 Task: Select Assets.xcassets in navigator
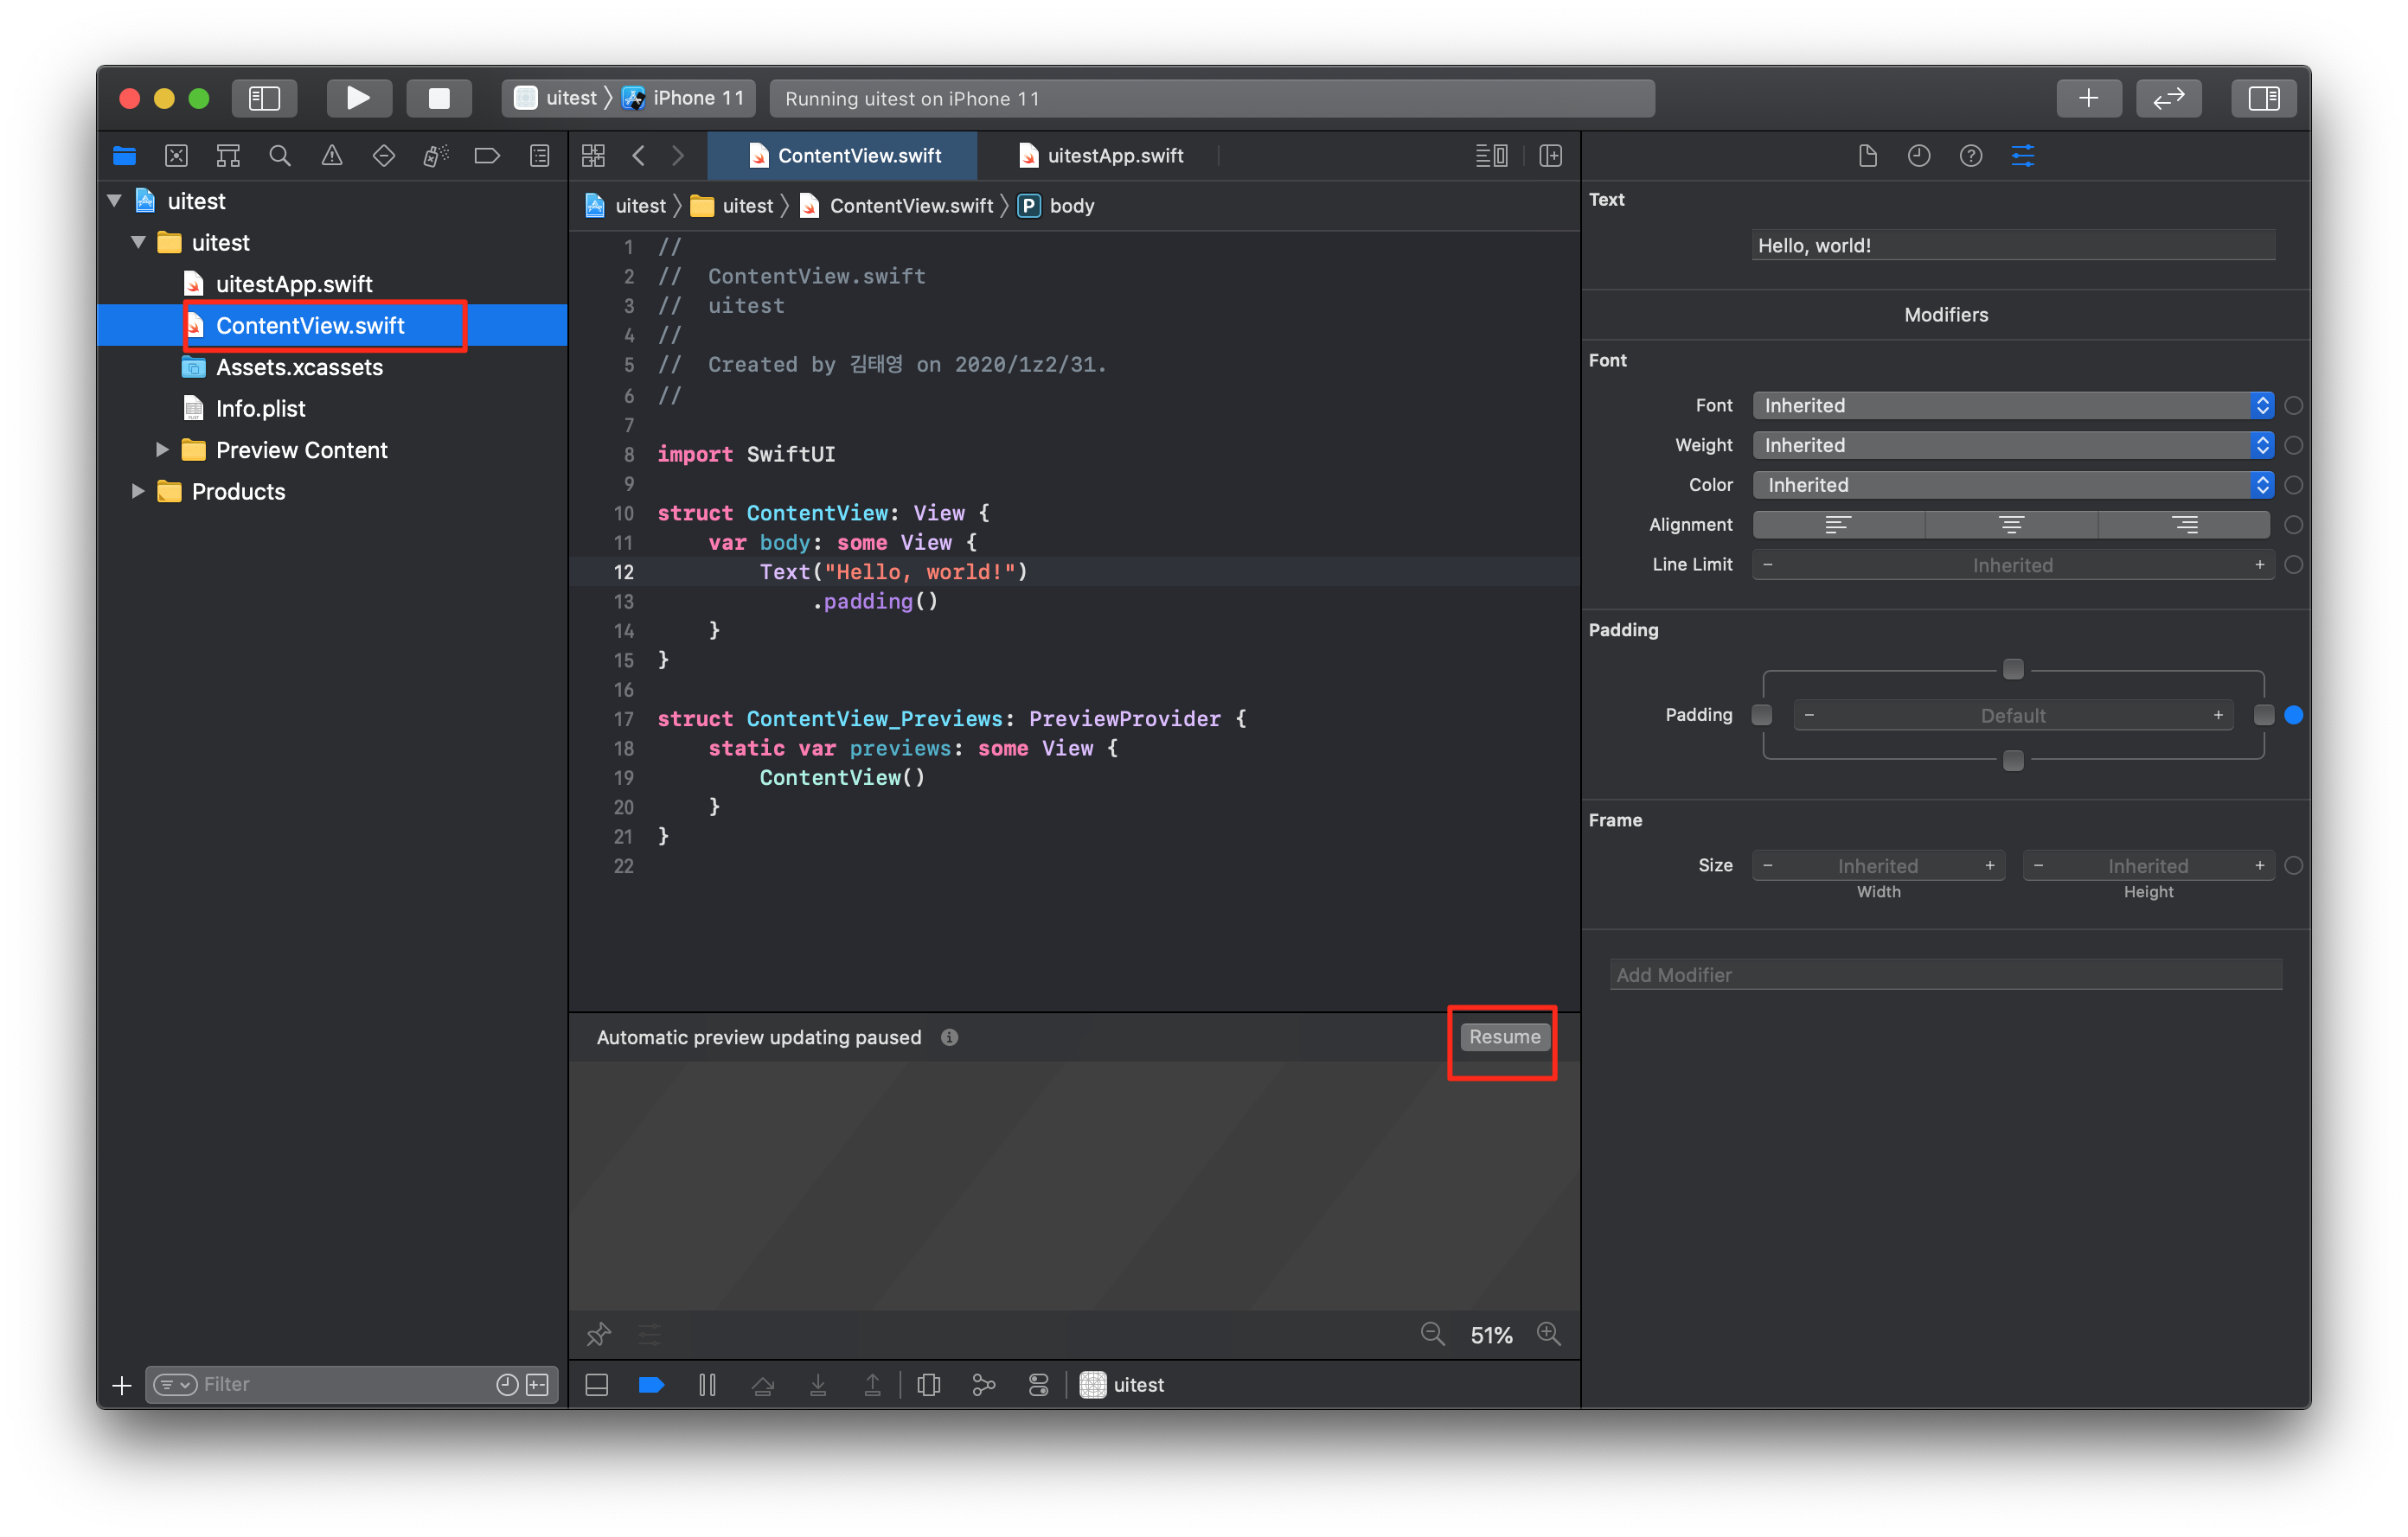coord(299,367)
